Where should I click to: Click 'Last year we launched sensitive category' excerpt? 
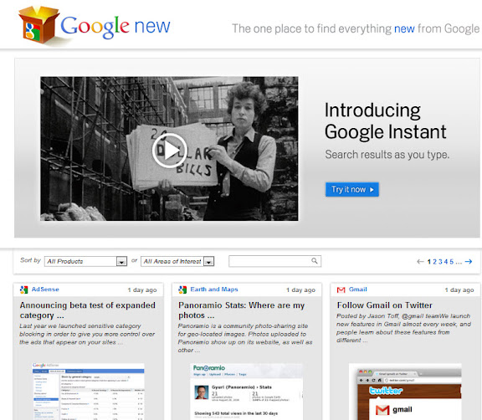(x=87, y=334)
